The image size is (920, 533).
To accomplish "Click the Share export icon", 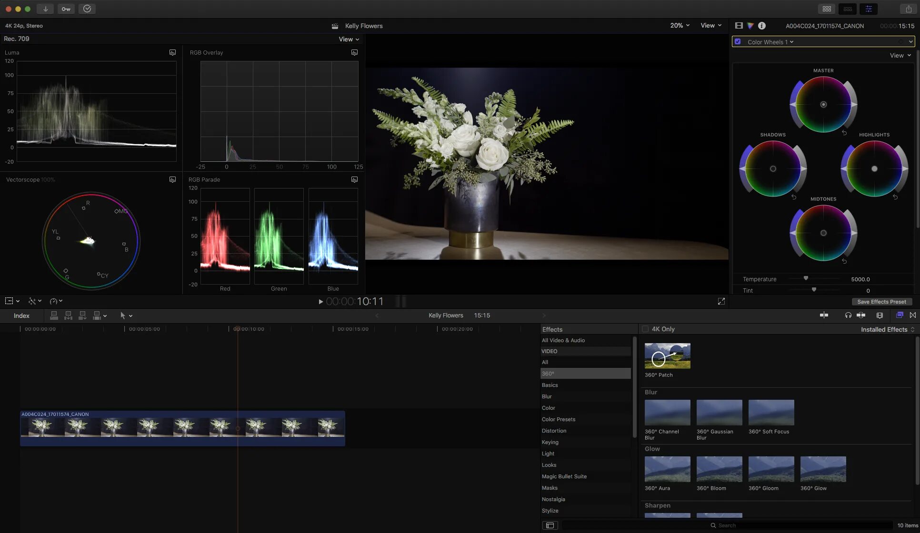I will coord(908,9).
